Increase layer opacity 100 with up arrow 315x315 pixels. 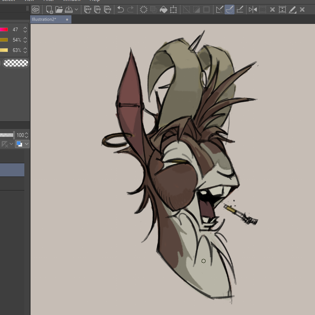click(27, 134)
